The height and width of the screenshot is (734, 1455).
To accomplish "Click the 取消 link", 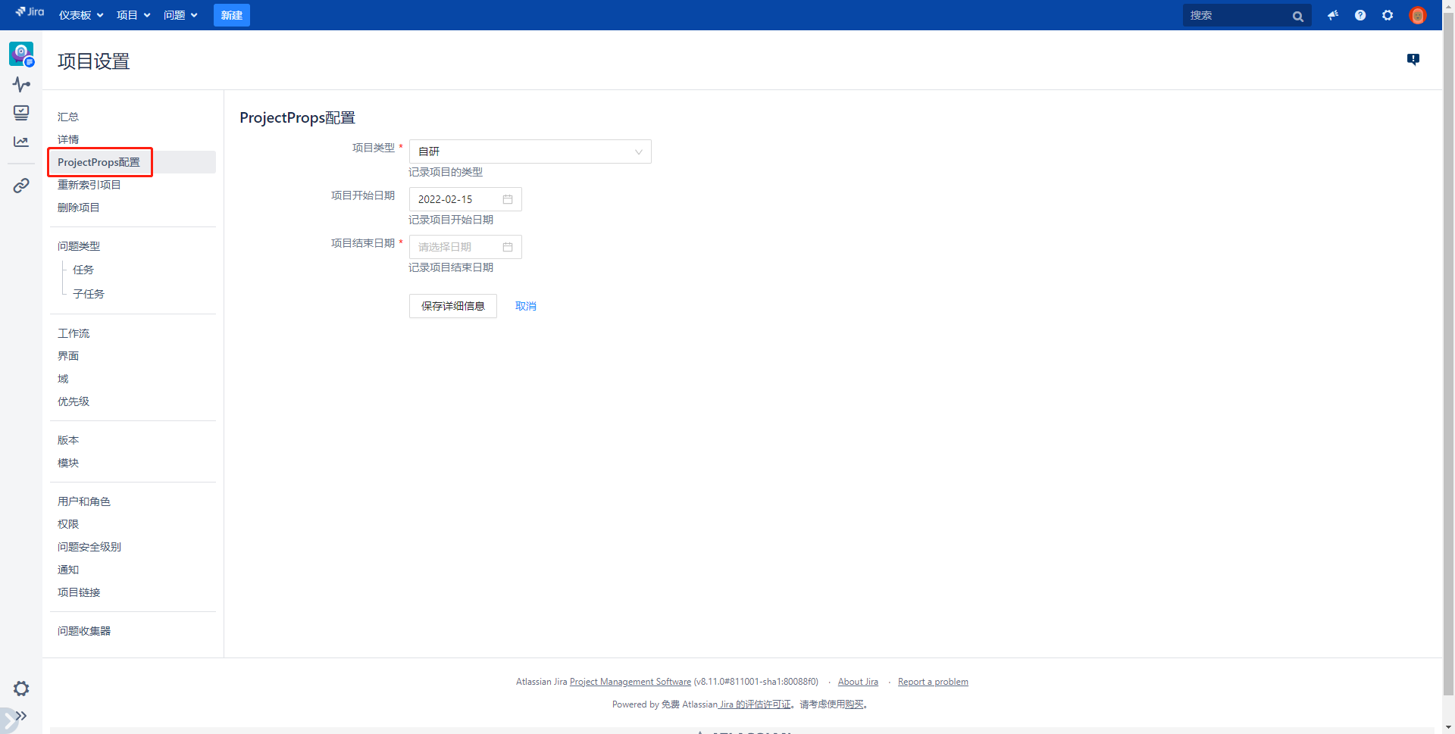I will [525, 306].
